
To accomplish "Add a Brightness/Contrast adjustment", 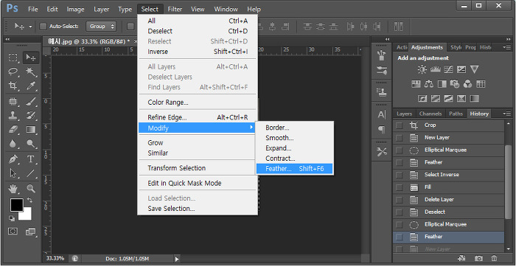I will [422, 69].
